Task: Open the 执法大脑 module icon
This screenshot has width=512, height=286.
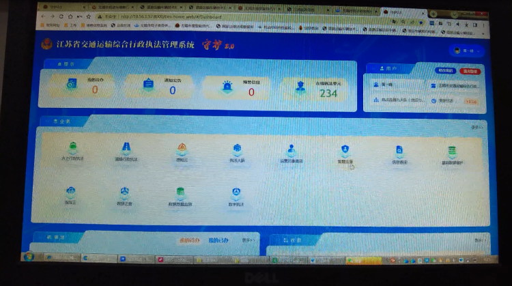Action: 237,149
